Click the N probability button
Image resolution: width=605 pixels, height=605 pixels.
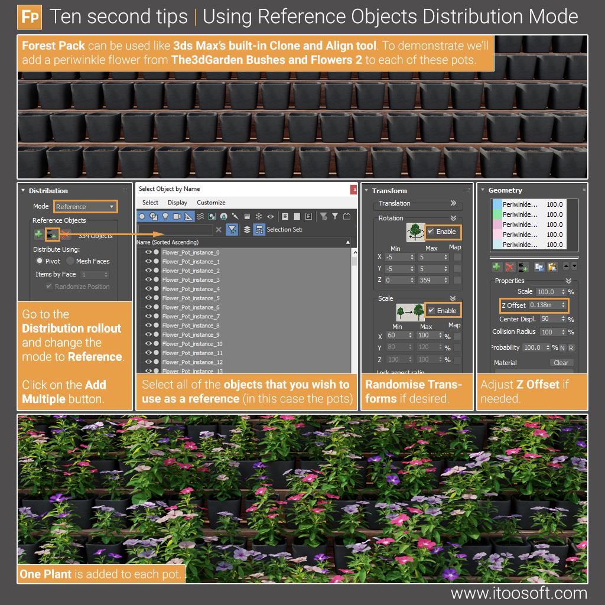click(x=562, y=347)
